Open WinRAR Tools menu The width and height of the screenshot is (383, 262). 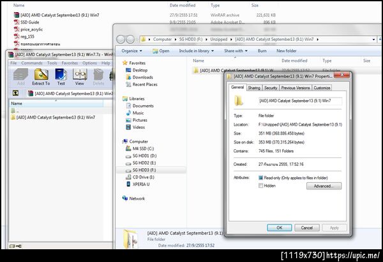pyautogui.click(x=52, y=63)
